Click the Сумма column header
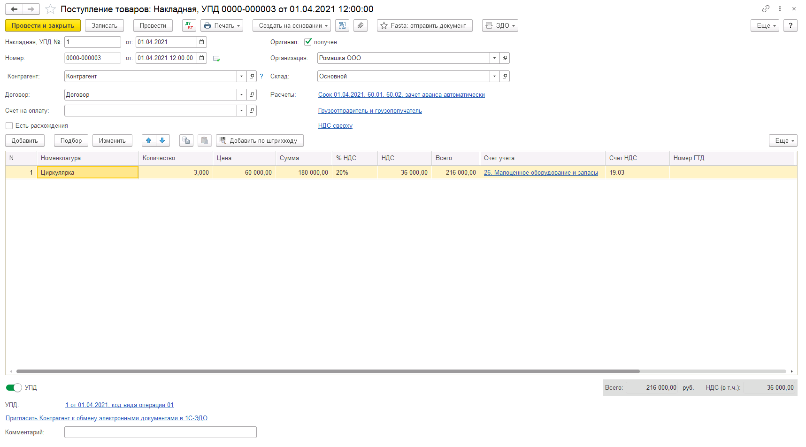Image resolution: width=806 pixels, height=447 pixels. coord(304,158)
